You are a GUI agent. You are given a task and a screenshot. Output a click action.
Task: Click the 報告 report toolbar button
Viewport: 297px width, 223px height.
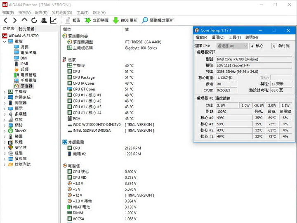73,20
